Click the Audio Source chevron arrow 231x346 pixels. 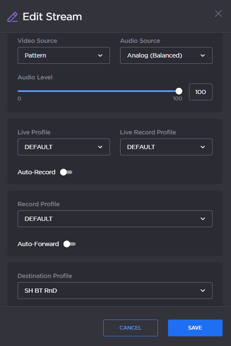click(202, 55)
